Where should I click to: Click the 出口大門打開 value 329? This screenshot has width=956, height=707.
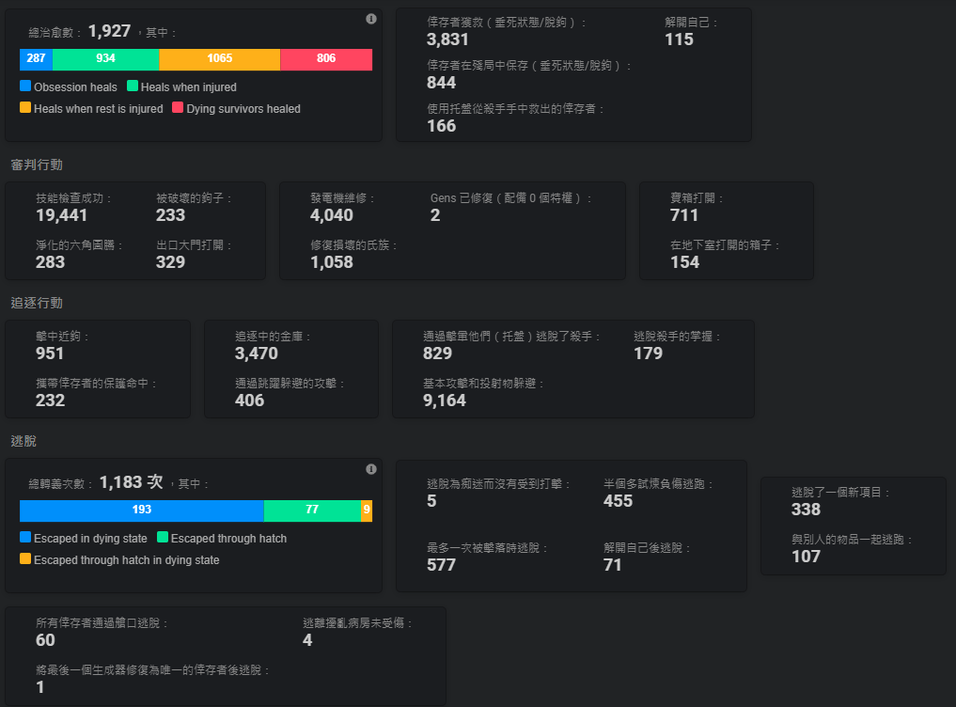tap(171, 262)
